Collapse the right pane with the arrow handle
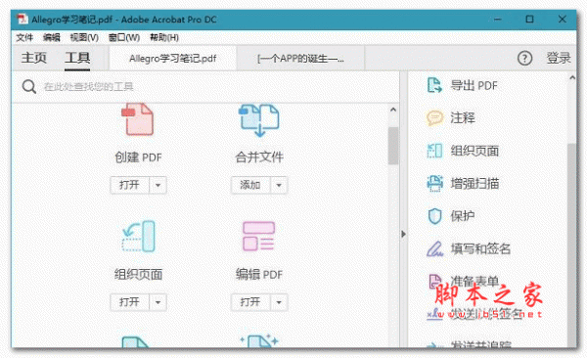This screenshot has height=358, width=587. coord(403,234)
